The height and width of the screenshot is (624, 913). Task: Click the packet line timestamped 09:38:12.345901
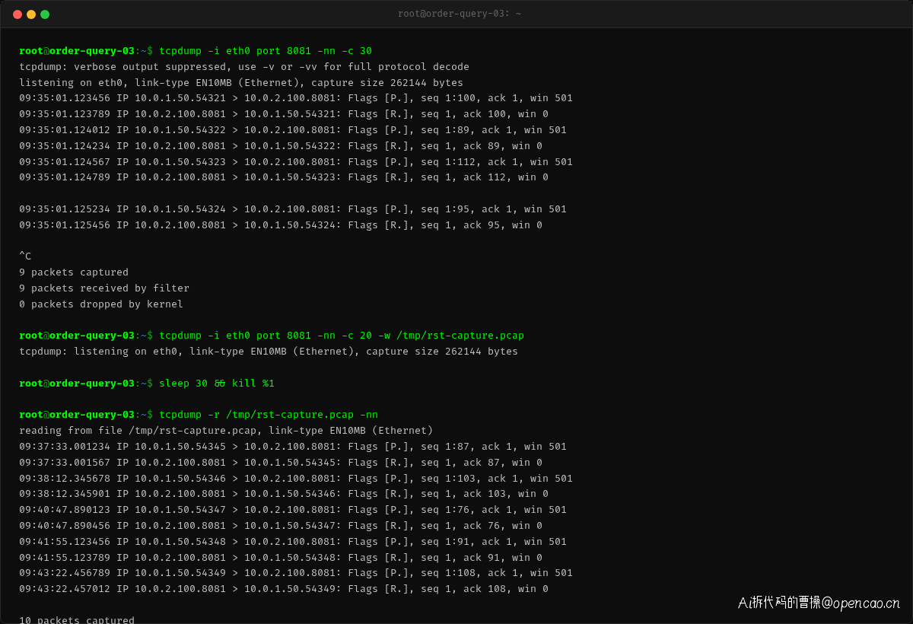tap(284, 494)
